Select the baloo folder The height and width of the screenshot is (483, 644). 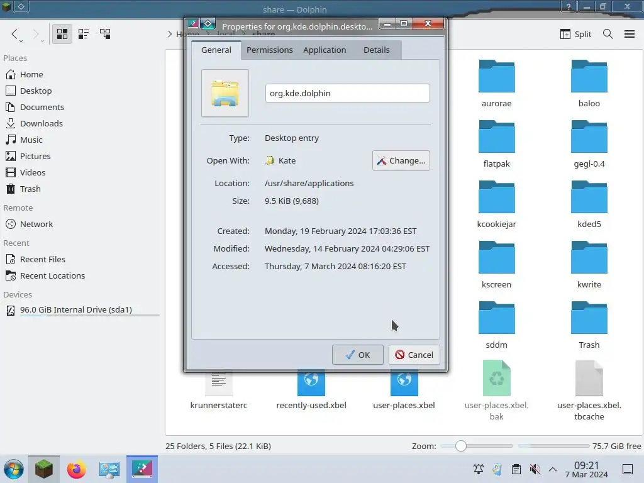(589, 84)
